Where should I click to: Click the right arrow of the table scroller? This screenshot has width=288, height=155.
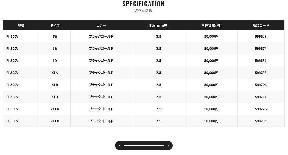click(x=168, y=146)
